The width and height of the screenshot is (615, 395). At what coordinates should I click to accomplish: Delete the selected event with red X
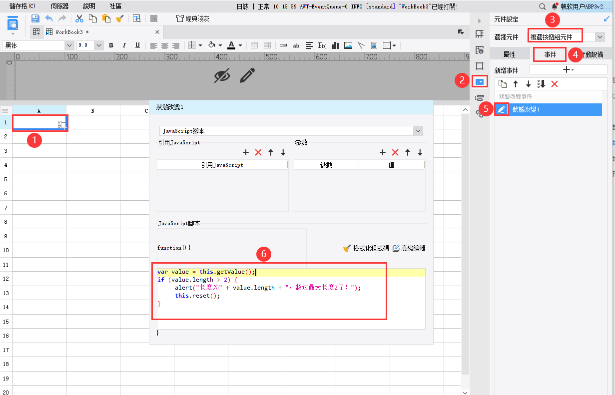(554, 84)
